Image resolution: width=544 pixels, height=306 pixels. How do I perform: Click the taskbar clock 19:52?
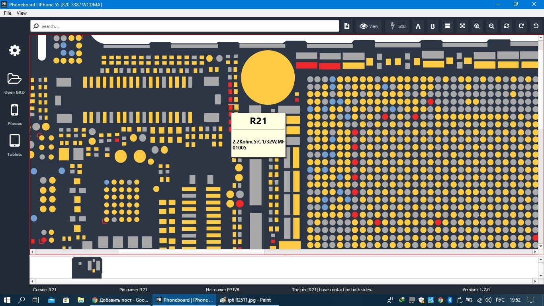pos(515,300)
